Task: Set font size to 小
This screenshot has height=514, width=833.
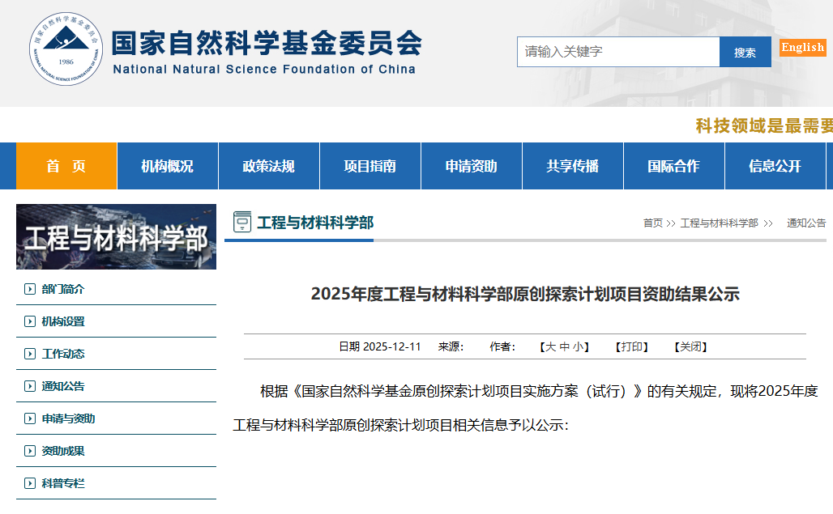Action: 578,347
